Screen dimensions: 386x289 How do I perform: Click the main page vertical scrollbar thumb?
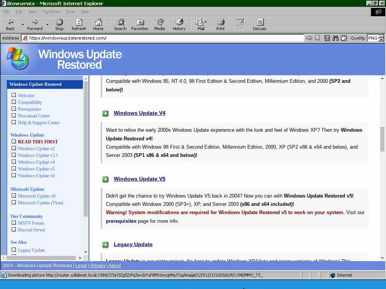[382, 139]
